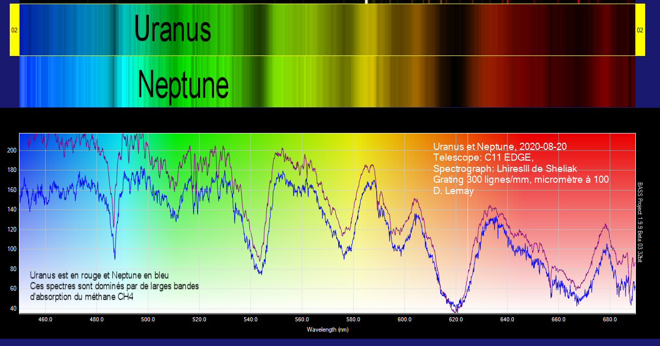The width and height of the screenshot is (660, 346).
Task: Select the 'Uranus et Neptune, 2020-08-20' annotation line
Action: pos(500,147)
